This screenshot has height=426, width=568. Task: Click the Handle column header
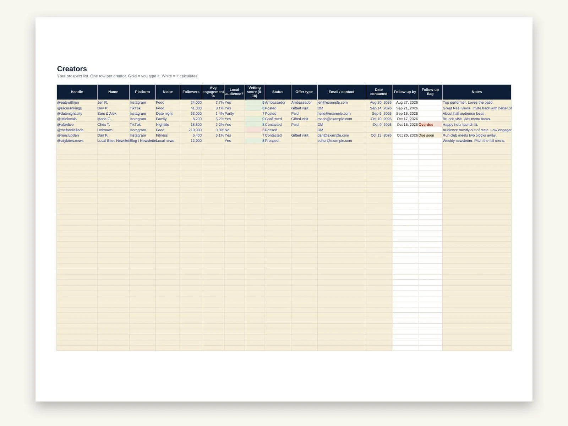(77, 92)
